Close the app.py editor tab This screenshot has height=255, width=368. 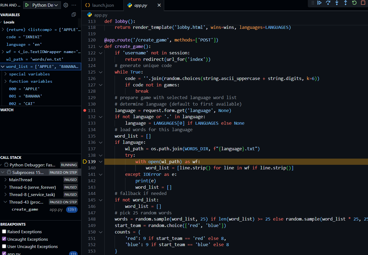pos(159,5)
